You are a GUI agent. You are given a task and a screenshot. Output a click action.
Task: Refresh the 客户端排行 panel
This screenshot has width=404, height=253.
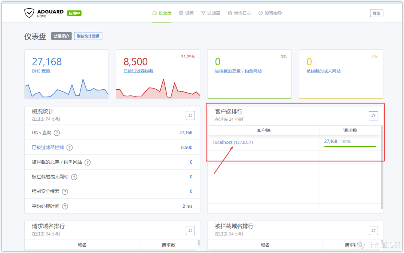373,115
